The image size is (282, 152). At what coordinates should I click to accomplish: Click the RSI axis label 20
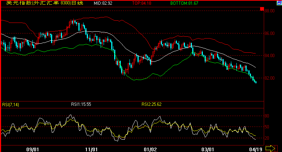click(x=267, y=138)
